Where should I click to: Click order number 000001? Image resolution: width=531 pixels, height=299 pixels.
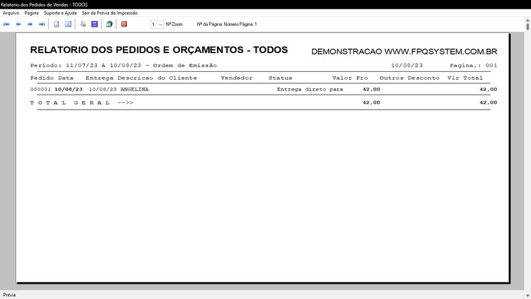(40, 90)
